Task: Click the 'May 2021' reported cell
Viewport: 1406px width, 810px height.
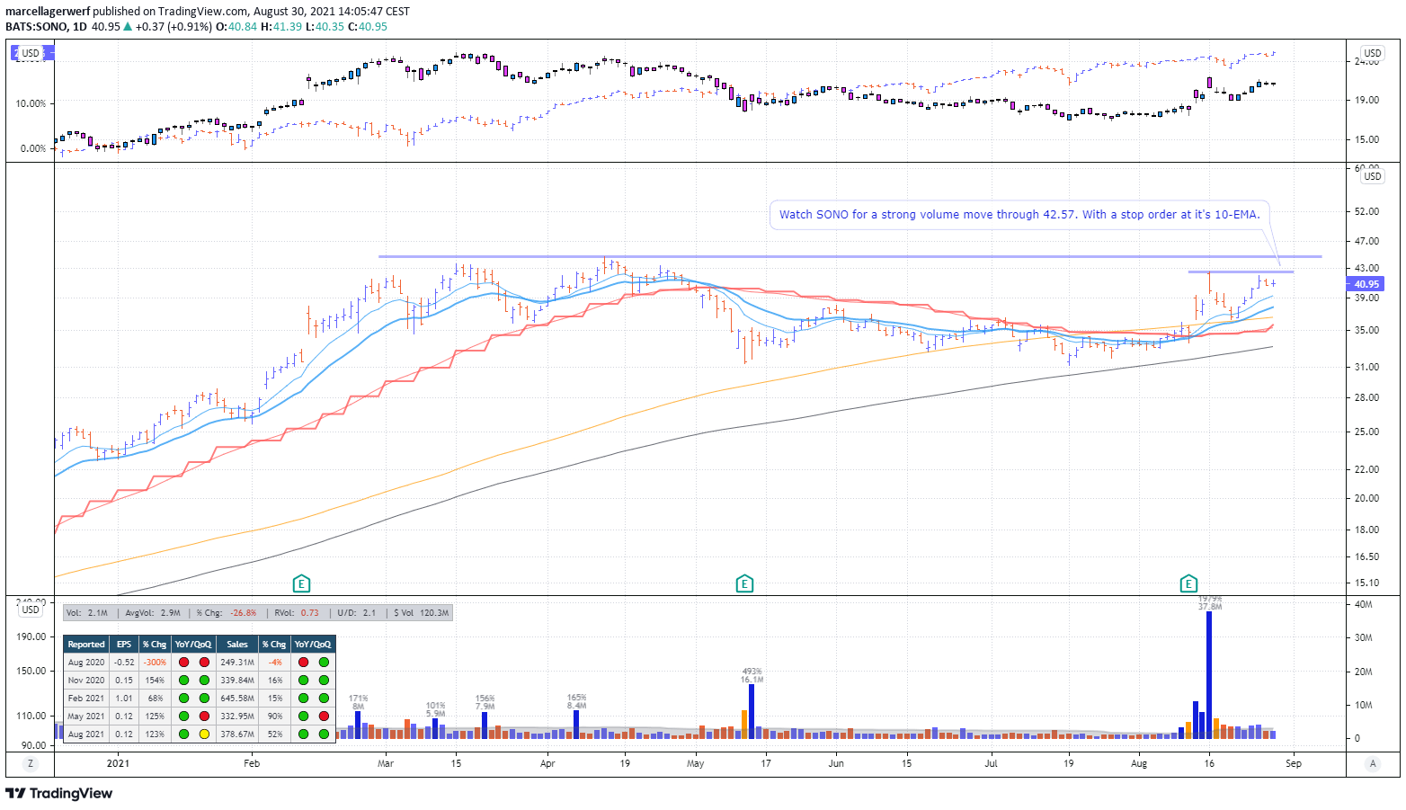Action: tap(86, 717)
